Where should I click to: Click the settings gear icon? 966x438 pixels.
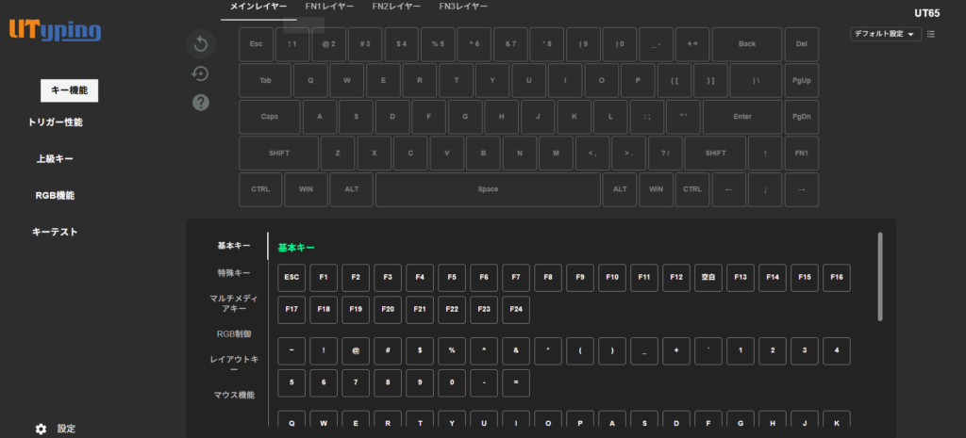tap(41, 429)
